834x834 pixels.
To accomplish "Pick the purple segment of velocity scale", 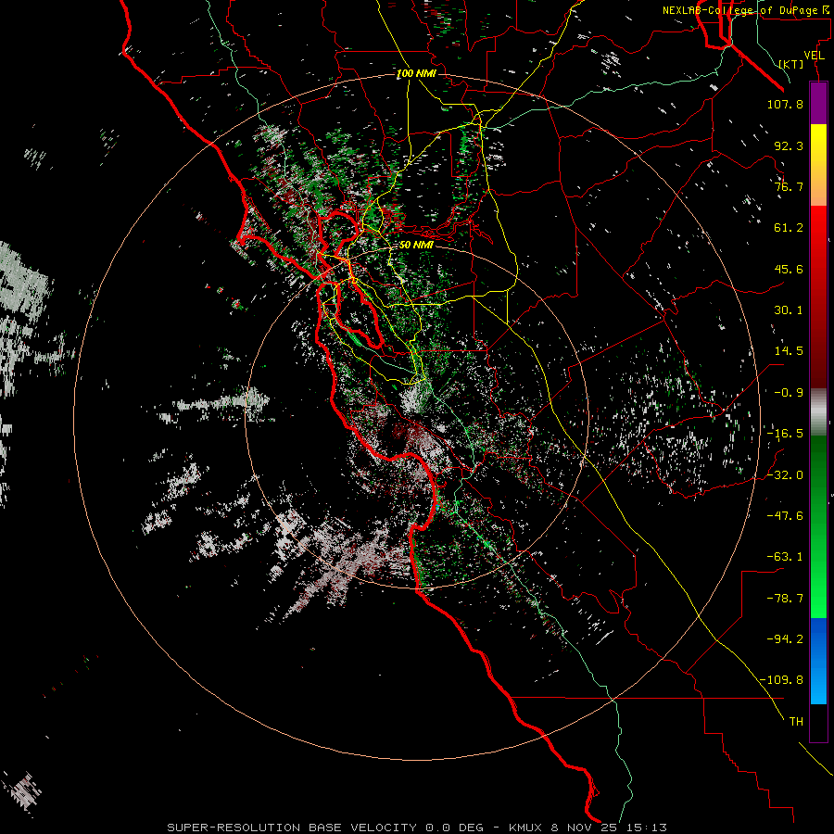I will 818,103.
